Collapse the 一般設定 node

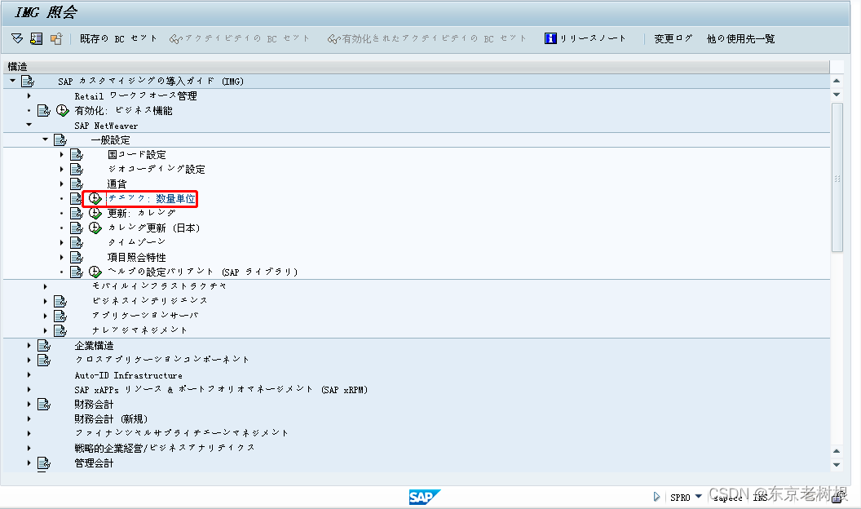(46, 139)
